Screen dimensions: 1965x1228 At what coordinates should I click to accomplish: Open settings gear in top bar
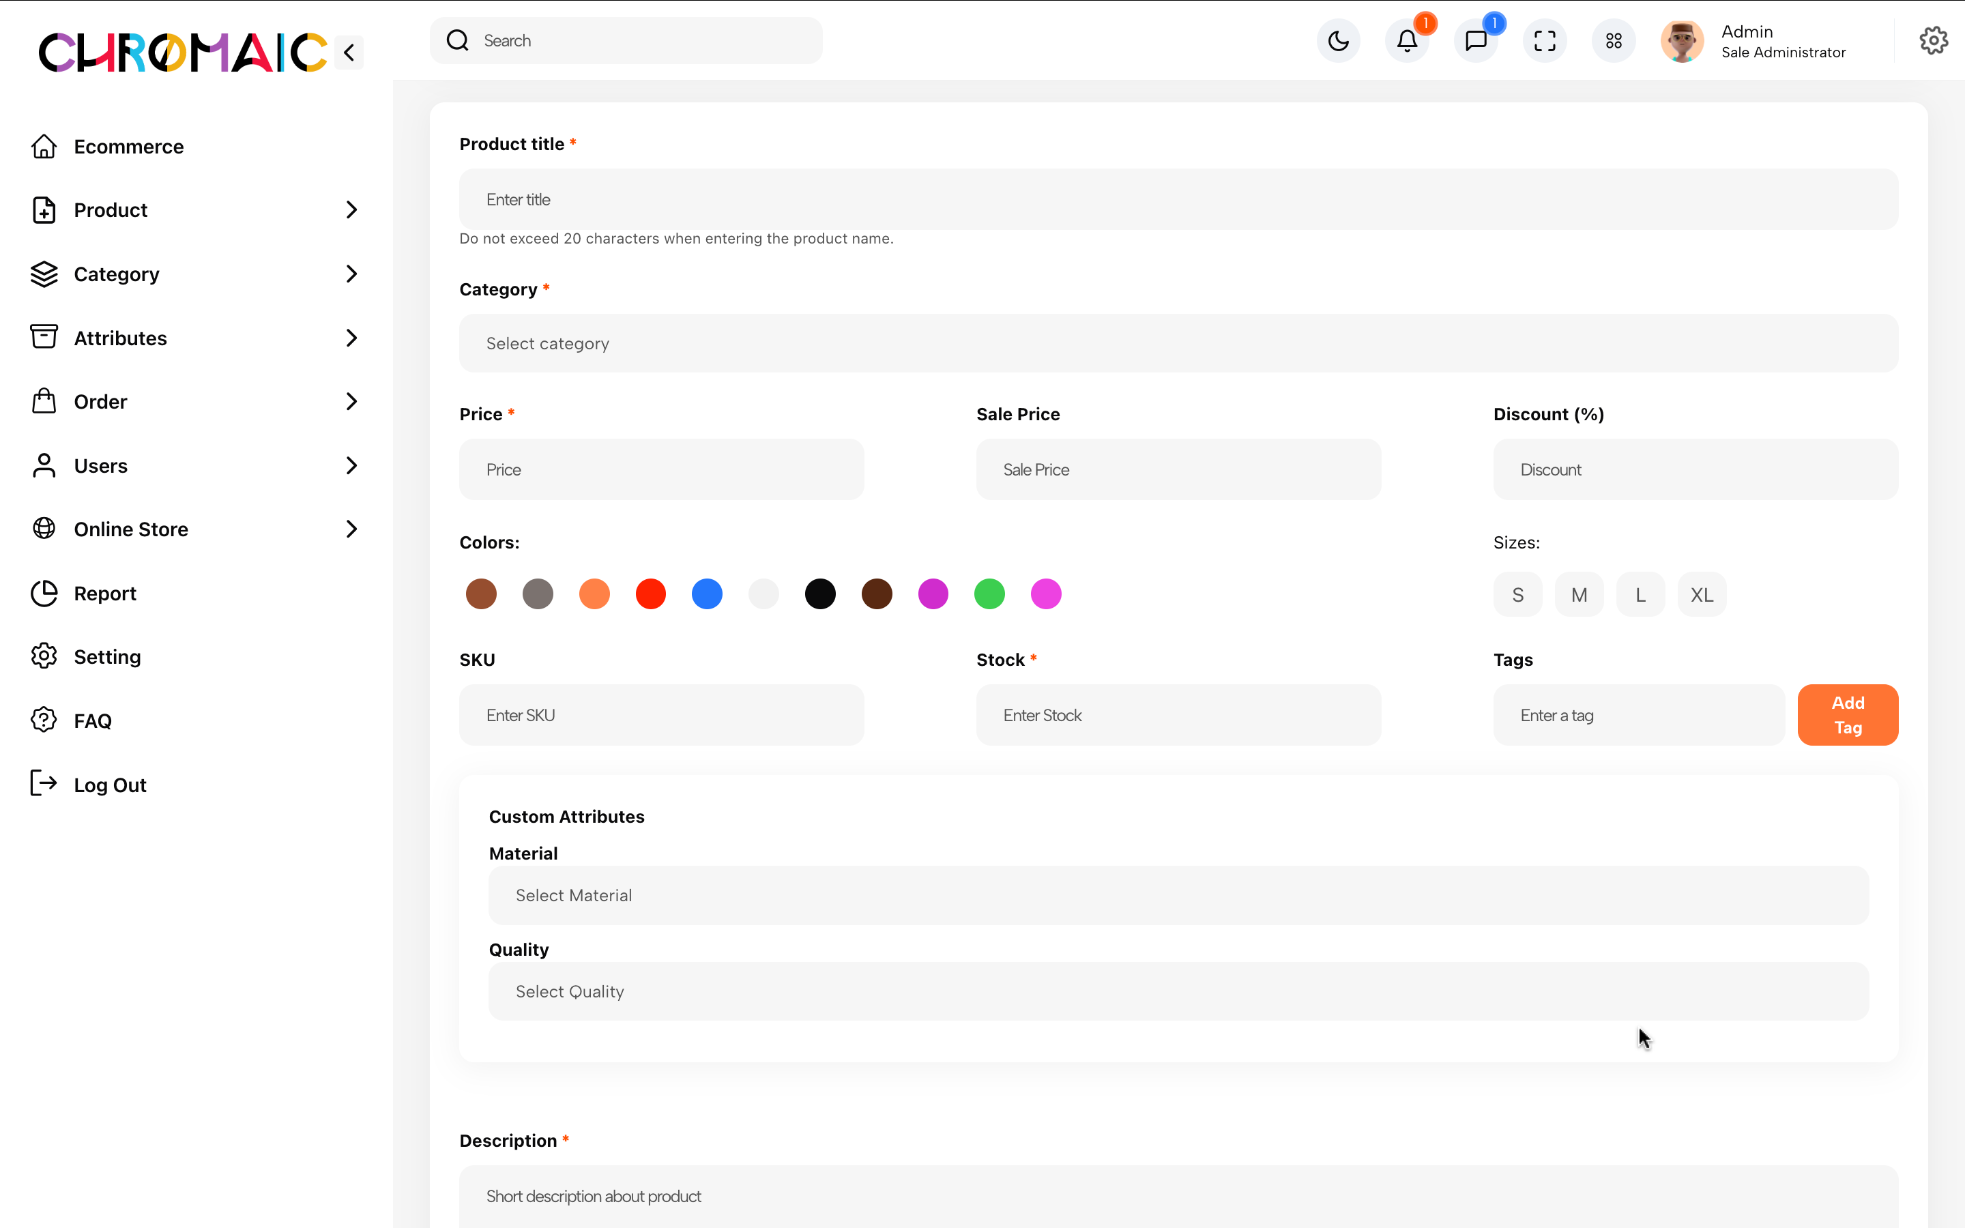coord(1934,41)
